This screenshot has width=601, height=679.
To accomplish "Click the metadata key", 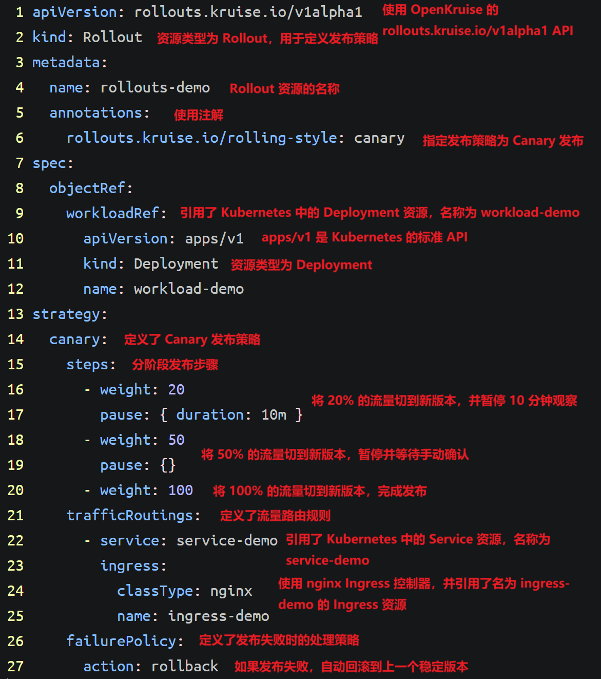I will point(66,62).
